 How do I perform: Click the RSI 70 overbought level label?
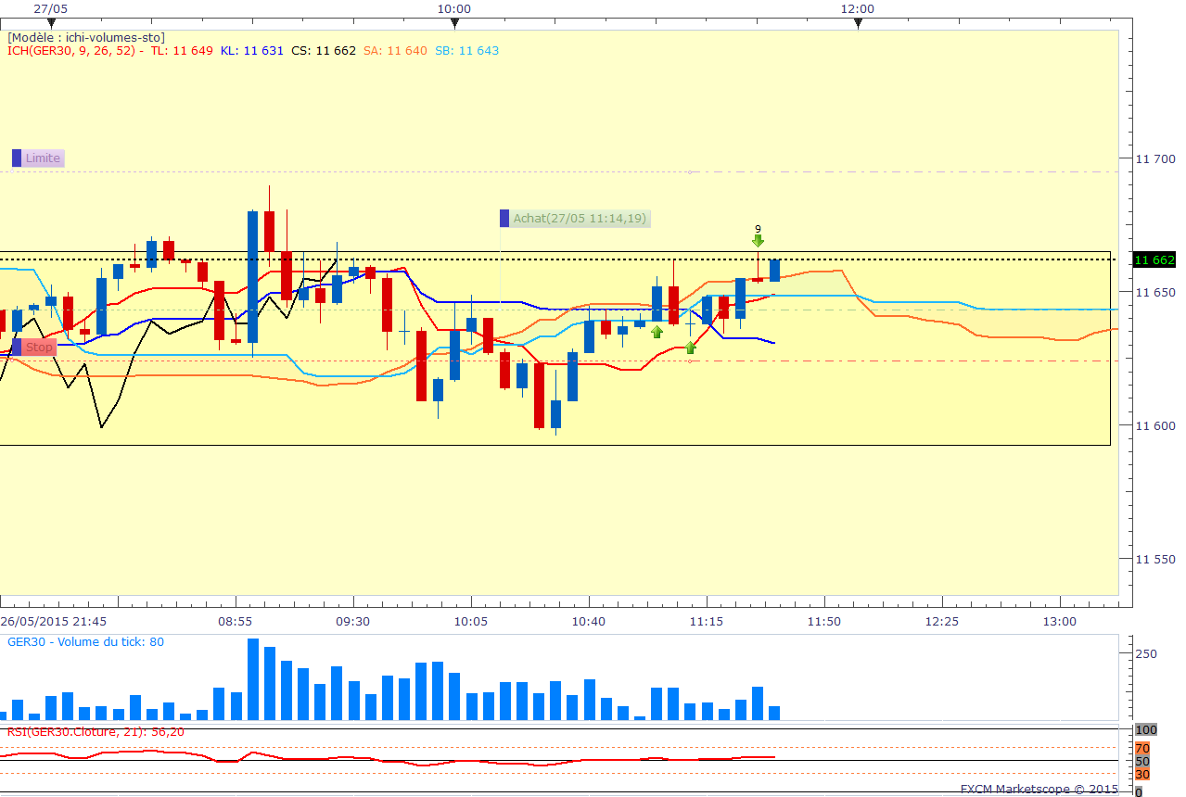1142,748
